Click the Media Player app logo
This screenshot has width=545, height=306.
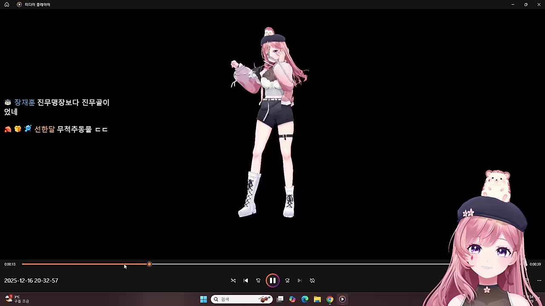point(19,4)
